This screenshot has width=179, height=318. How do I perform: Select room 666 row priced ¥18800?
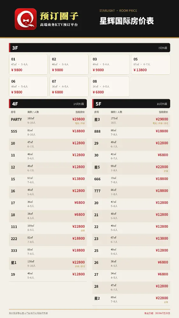pos(131,181)
